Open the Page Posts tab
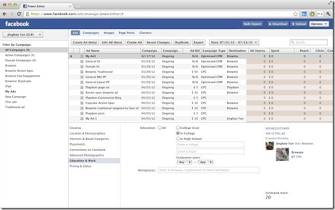The height and width of the screenshot is (210, 335). coord(127,33)
